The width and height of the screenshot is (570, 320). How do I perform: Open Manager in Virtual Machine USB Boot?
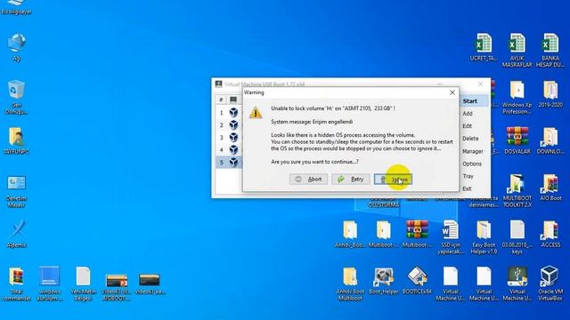[x=473, y=151]
